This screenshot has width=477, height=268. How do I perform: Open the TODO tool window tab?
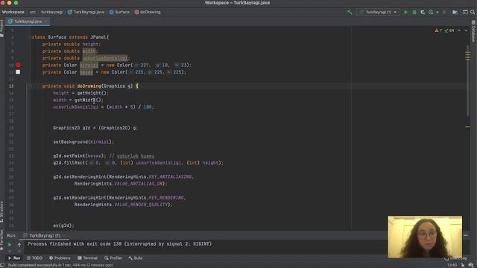click(x=34, y=258)
